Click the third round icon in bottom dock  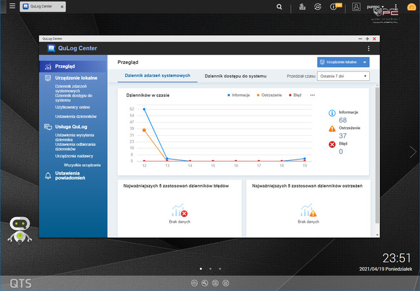pyautogui.click(x=215, y=283)
